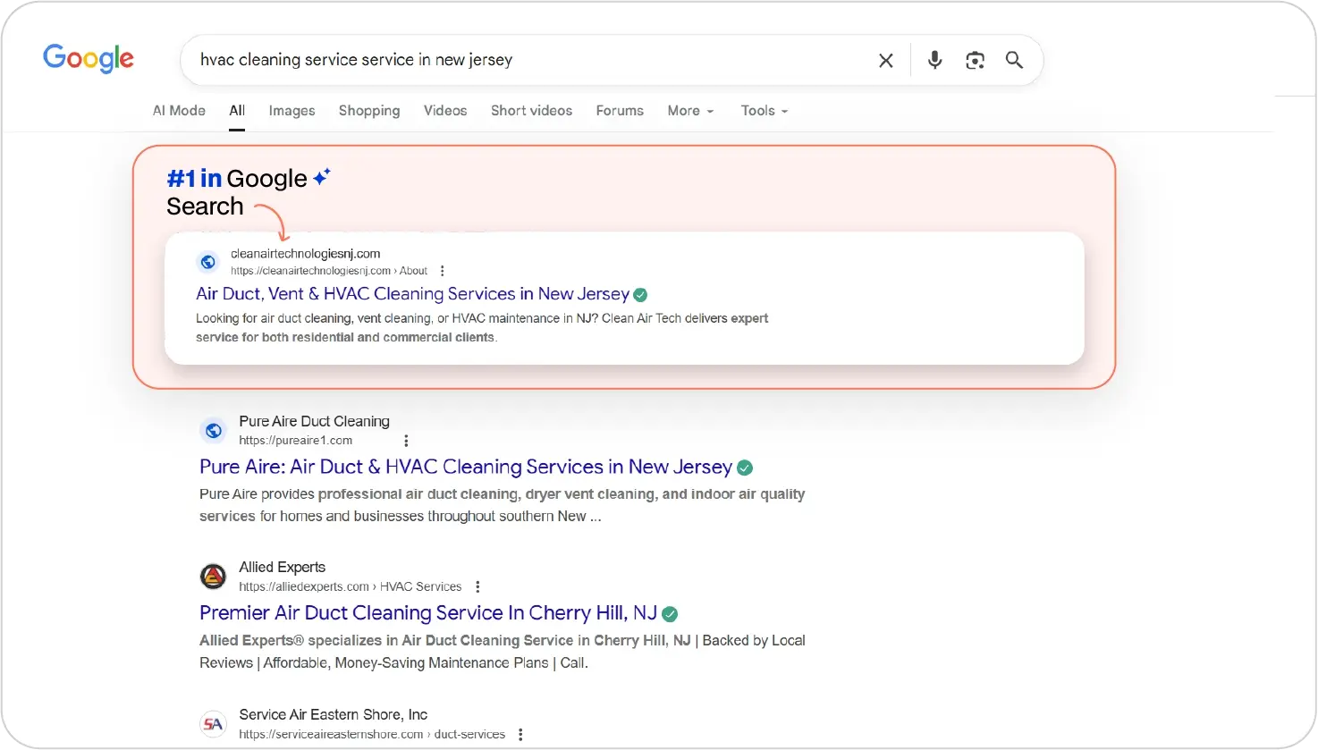1318x750 pixels.
Task: Click the Service Air Eastern Shore favicon
Action: [x=213, y=724]
